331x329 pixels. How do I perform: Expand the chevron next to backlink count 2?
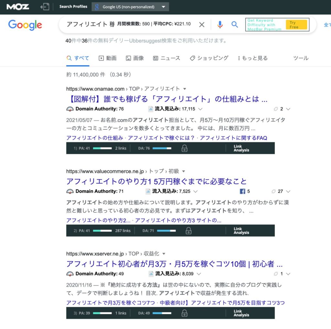[288, 109]
